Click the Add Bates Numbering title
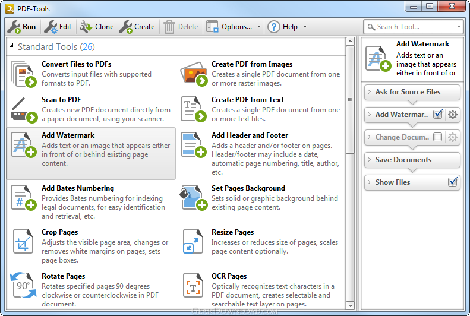Image resolution: width=470 pixels, height=316 pixels. (x=78, y=188)
